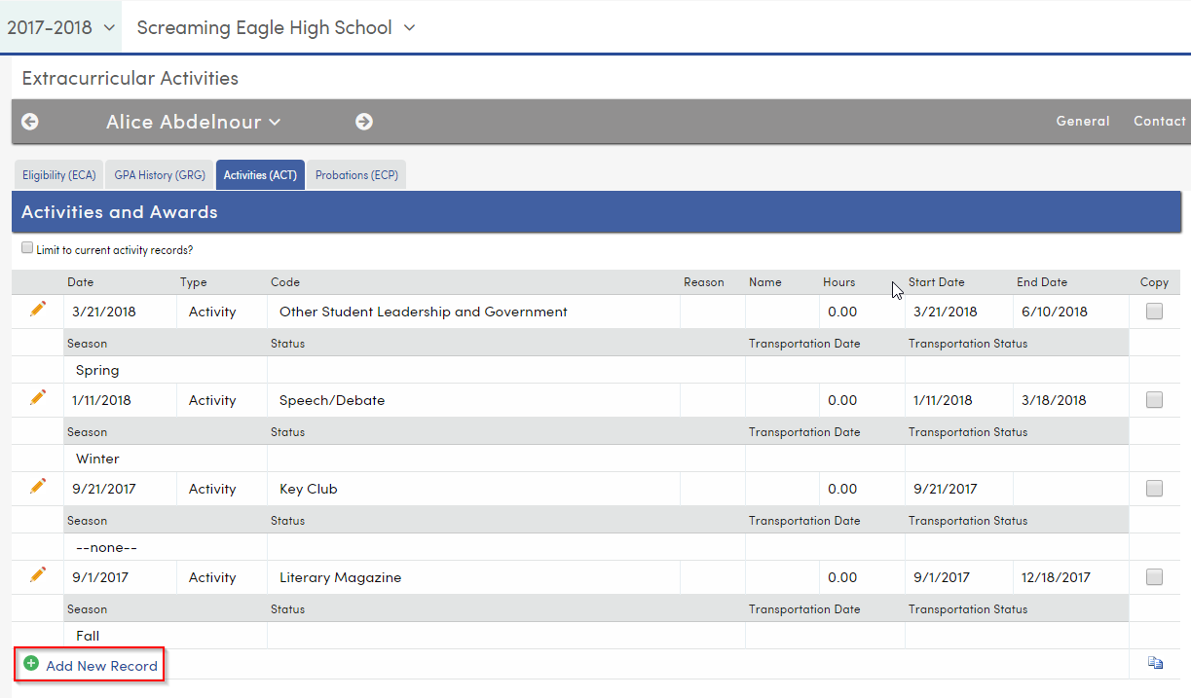The width and height of the screenshot is (1191, 698).
Task: Click the Start Date column header
Action: click(937, 282)
